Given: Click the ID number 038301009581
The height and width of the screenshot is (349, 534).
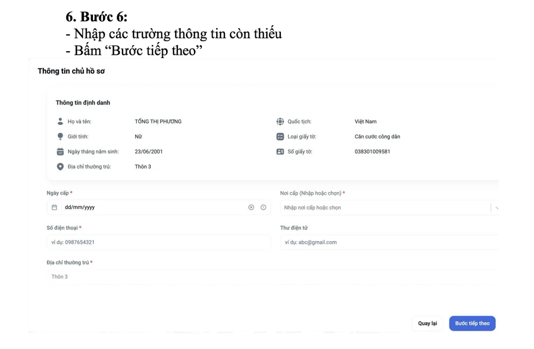Looking at the screenshot, I should pos(372,152).
